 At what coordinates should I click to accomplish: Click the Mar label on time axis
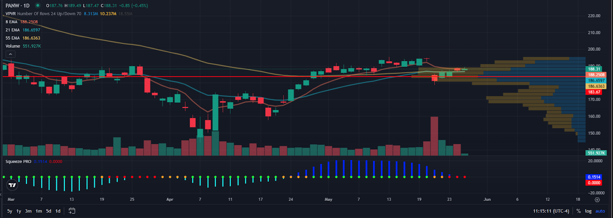tap(11, 199)
